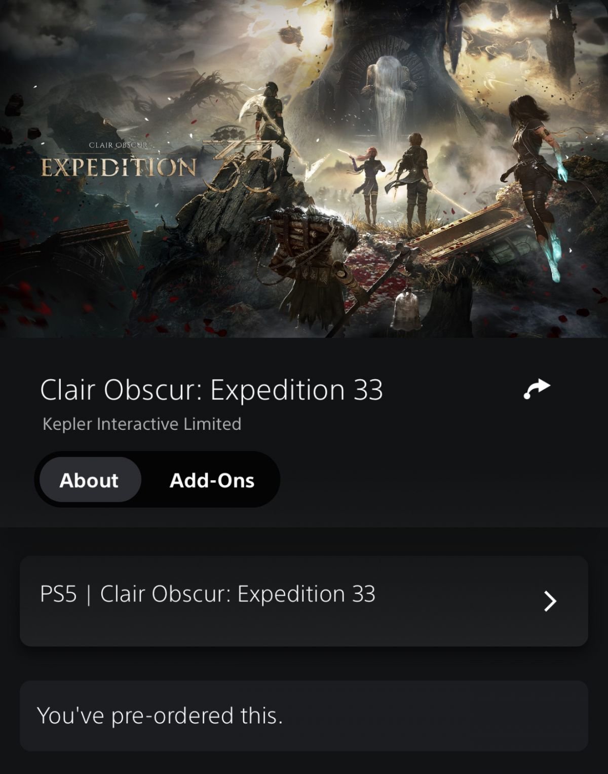Expand the PS5 edition chevron arrow

[x=550, y=601]
